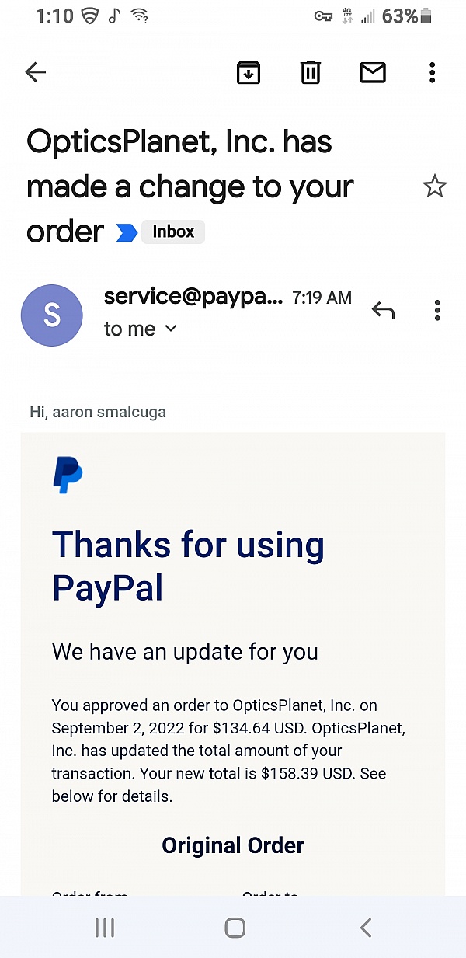Open the top toolbar overflow menu
The image size is (466, 958).
point(433,73)
